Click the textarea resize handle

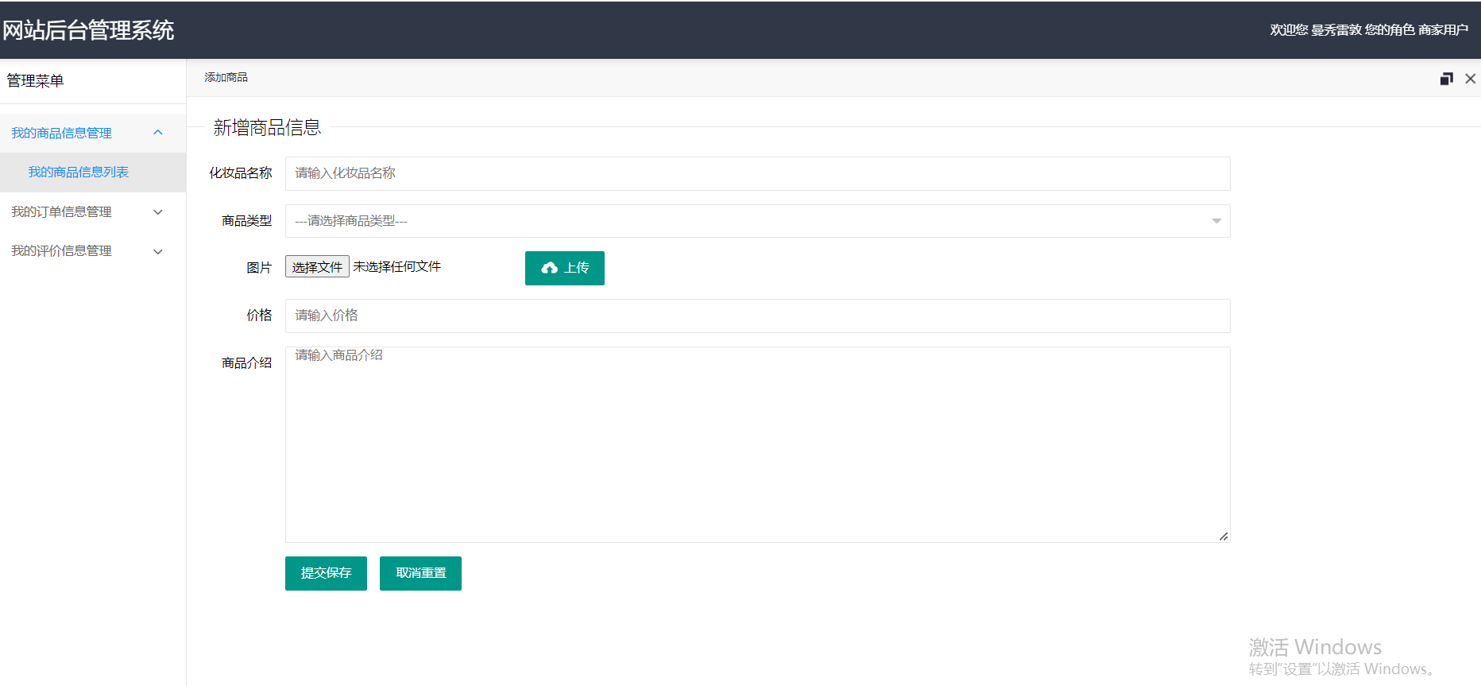pos(1224,537)
